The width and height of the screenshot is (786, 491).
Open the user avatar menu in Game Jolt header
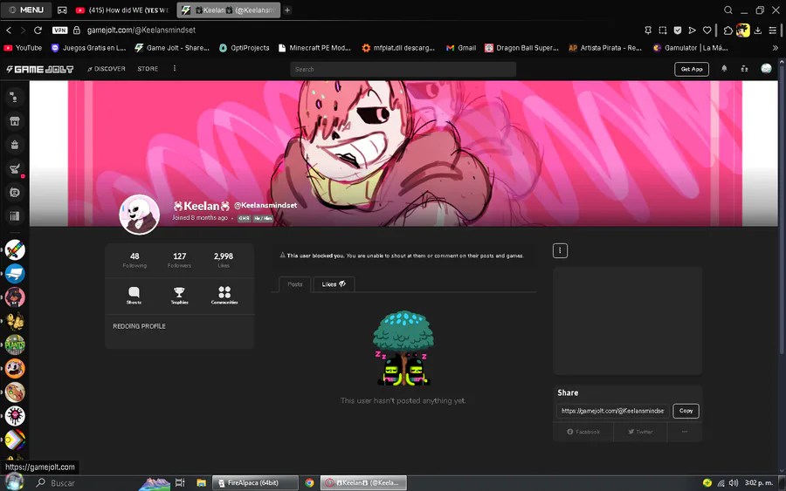(766, 69)
